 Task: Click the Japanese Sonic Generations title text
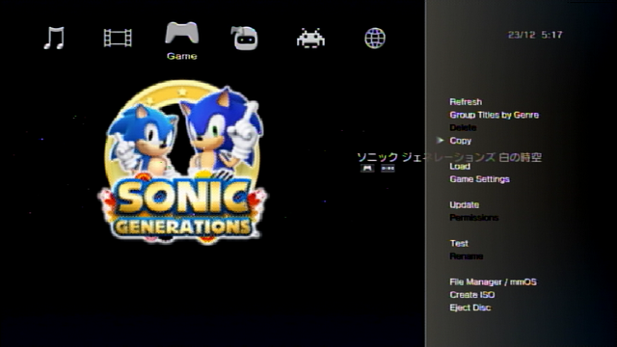coord(449,157)
